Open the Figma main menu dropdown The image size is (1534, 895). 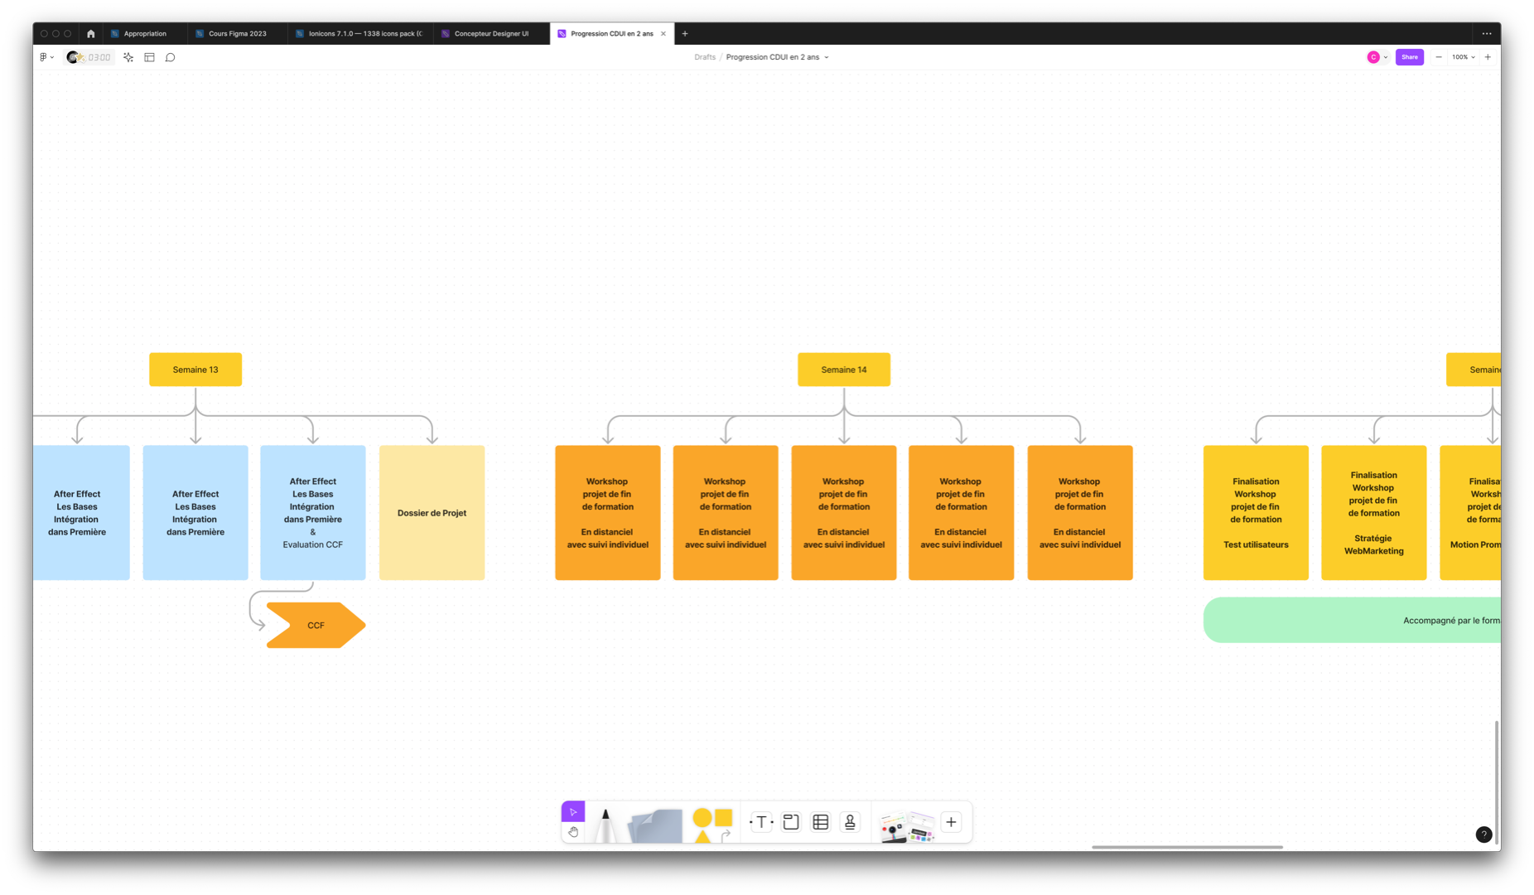pos(46,57)
